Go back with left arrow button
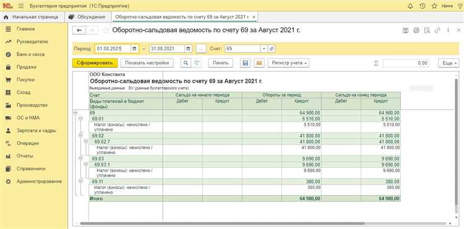 coord(79,30)
